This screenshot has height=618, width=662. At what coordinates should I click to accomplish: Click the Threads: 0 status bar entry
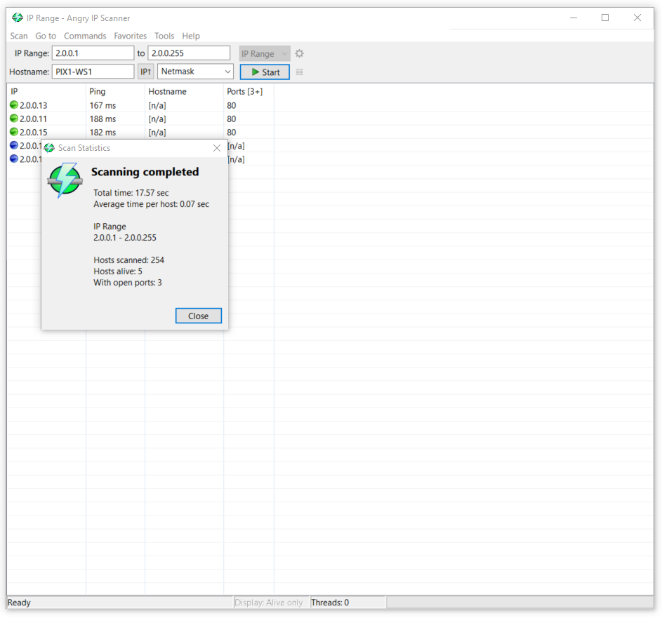click(330, 603)
